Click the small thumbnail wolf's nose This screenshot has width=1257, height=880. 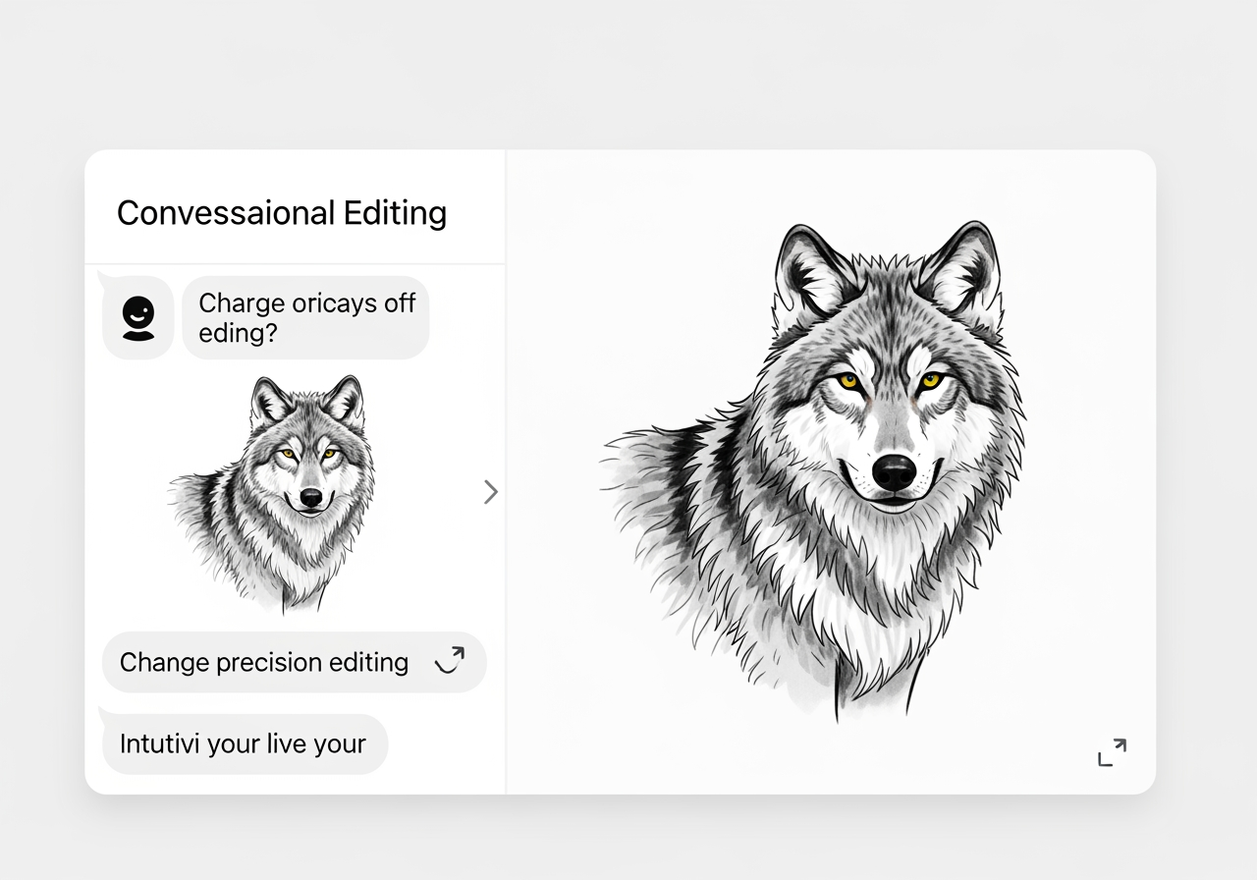[x=310, y=497]
